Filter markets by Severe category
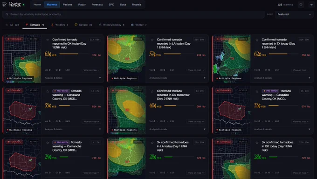The image size is (317, 179). 83,25
